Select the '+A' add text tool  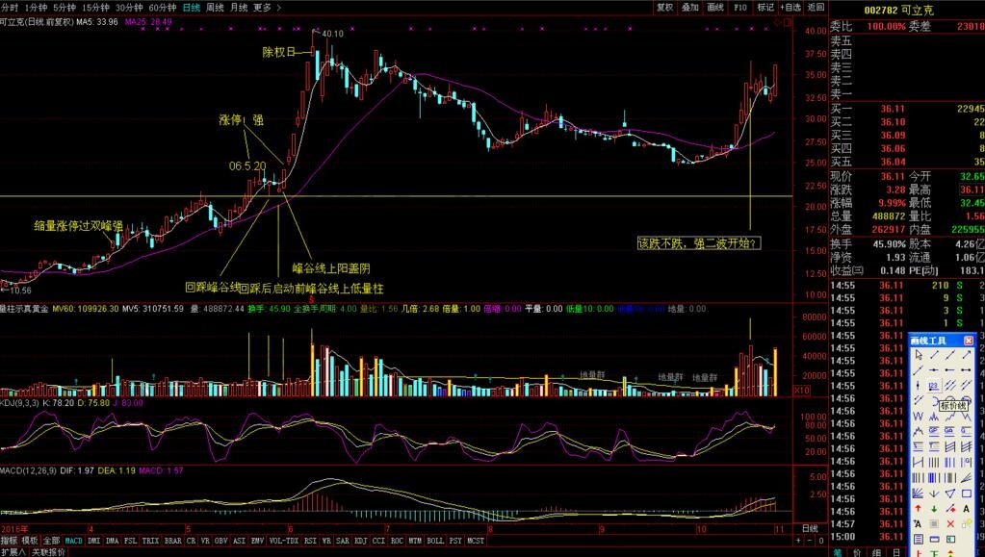tap(919, 523)
